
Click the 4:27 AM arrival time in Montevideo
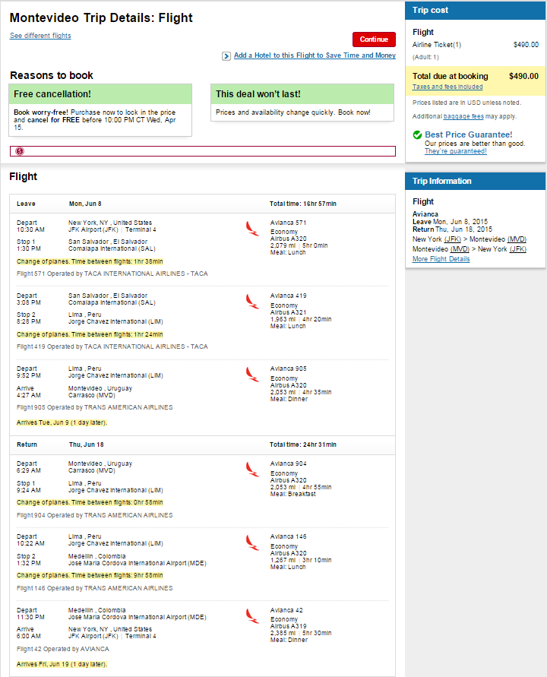(29, 396)
